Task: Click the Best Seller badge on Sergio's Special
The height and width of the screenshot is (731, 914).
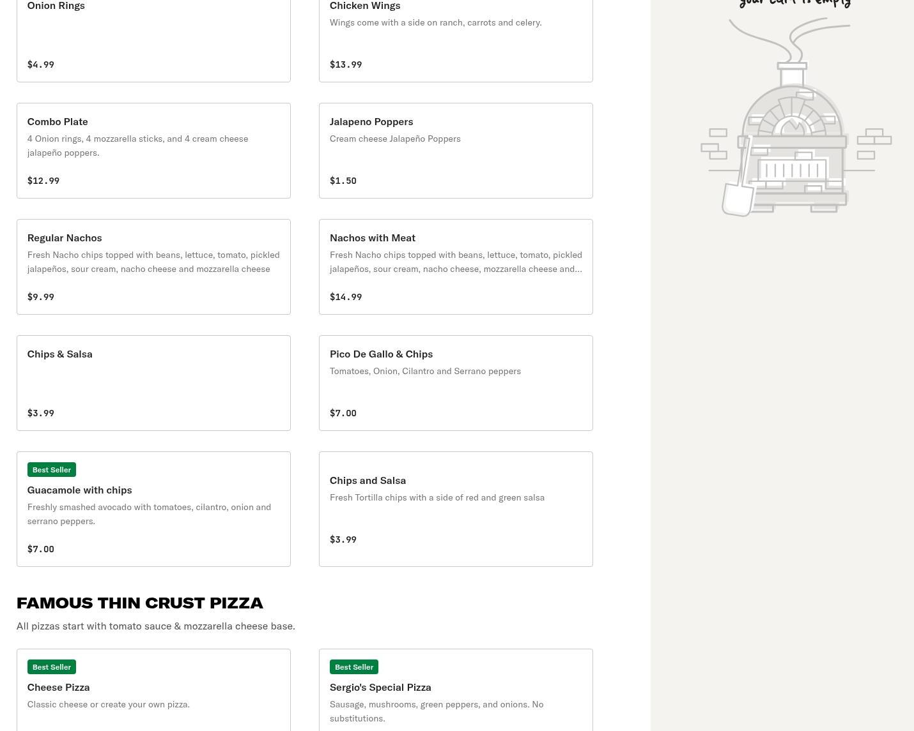Action: pyautogui.click(x=354, y=667)
